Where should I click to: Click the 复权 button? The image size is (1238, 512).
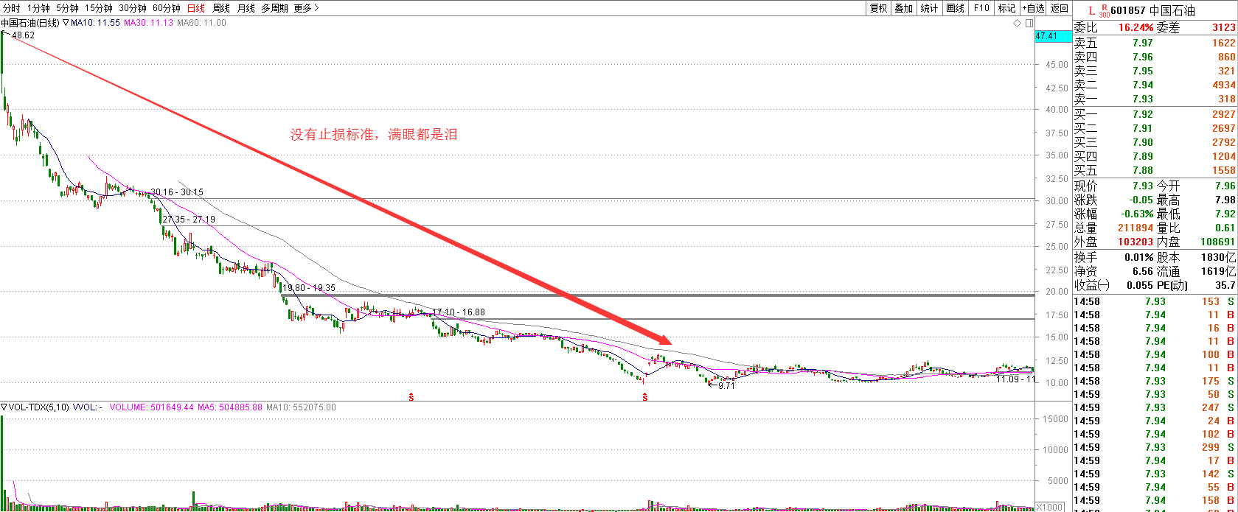click(878, 8)
